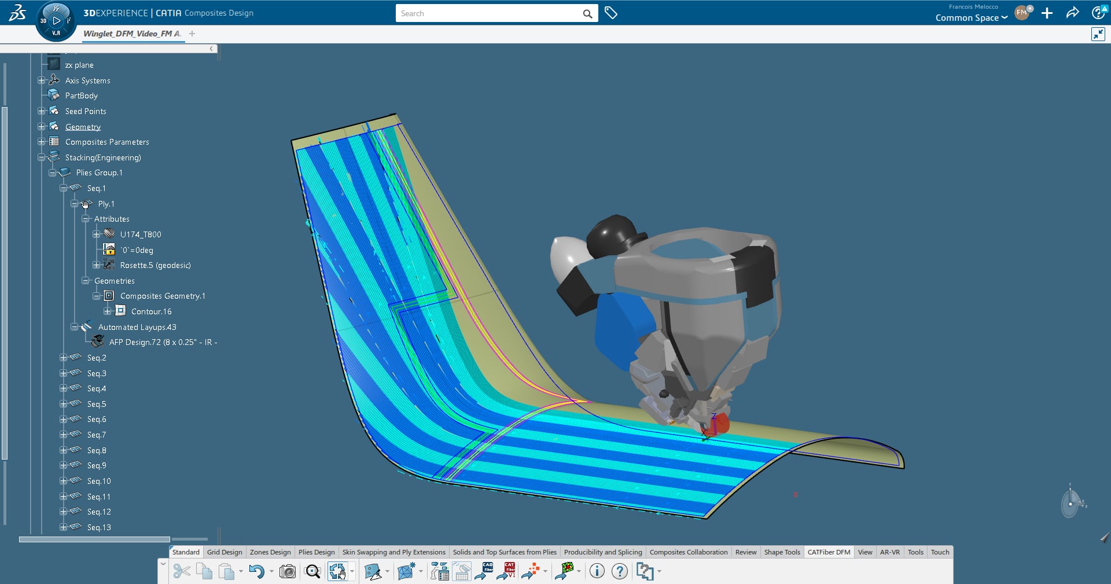Screen dimensions: 1111x584
Task: Collapse the Stacking(Engineering) node
Action: click(41, 157)
